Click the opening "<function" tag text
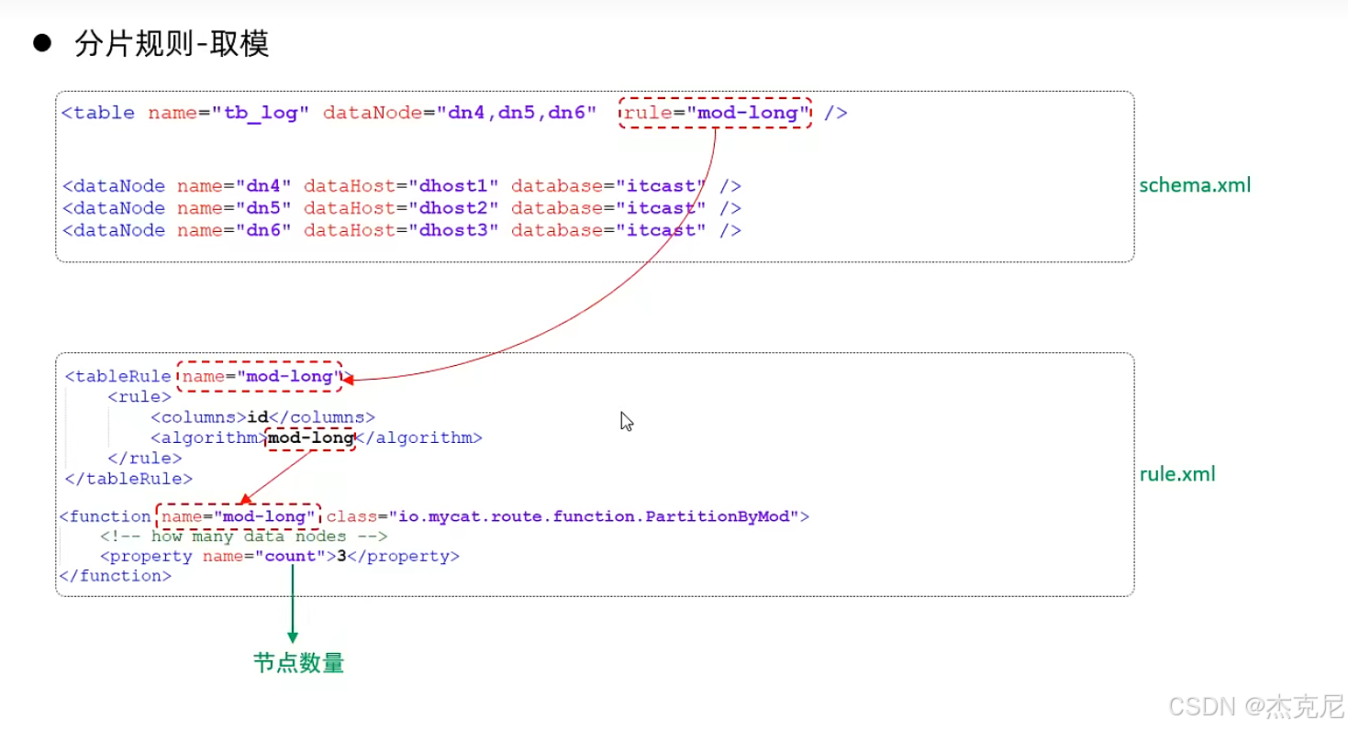This screenshot has height=730, width=1348. click(x=106, y=516)
